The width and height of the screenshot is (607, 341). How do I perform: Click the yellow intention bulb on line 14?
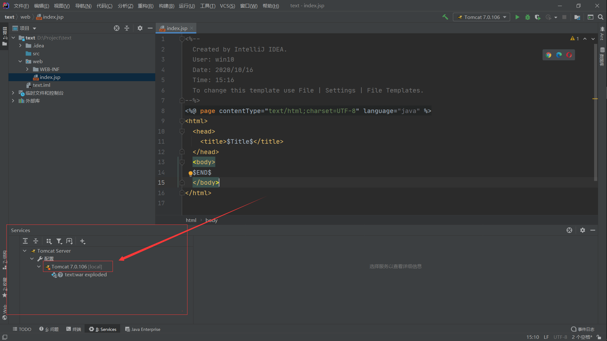(x=190, y=173)
